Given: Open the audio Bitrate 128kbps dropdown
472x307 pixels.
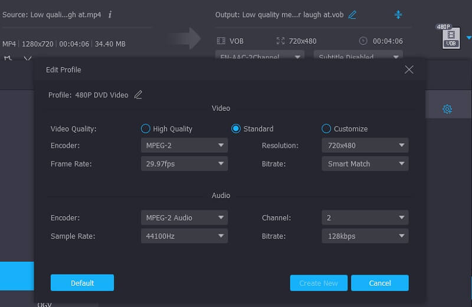Looking at the screenshot, I should [x=365, y=236].
